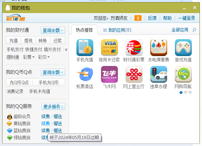The width and height of the screenshot is (202, 146).
Task: Open the 网上营业厅 icon
Action: tap(134, 74)
